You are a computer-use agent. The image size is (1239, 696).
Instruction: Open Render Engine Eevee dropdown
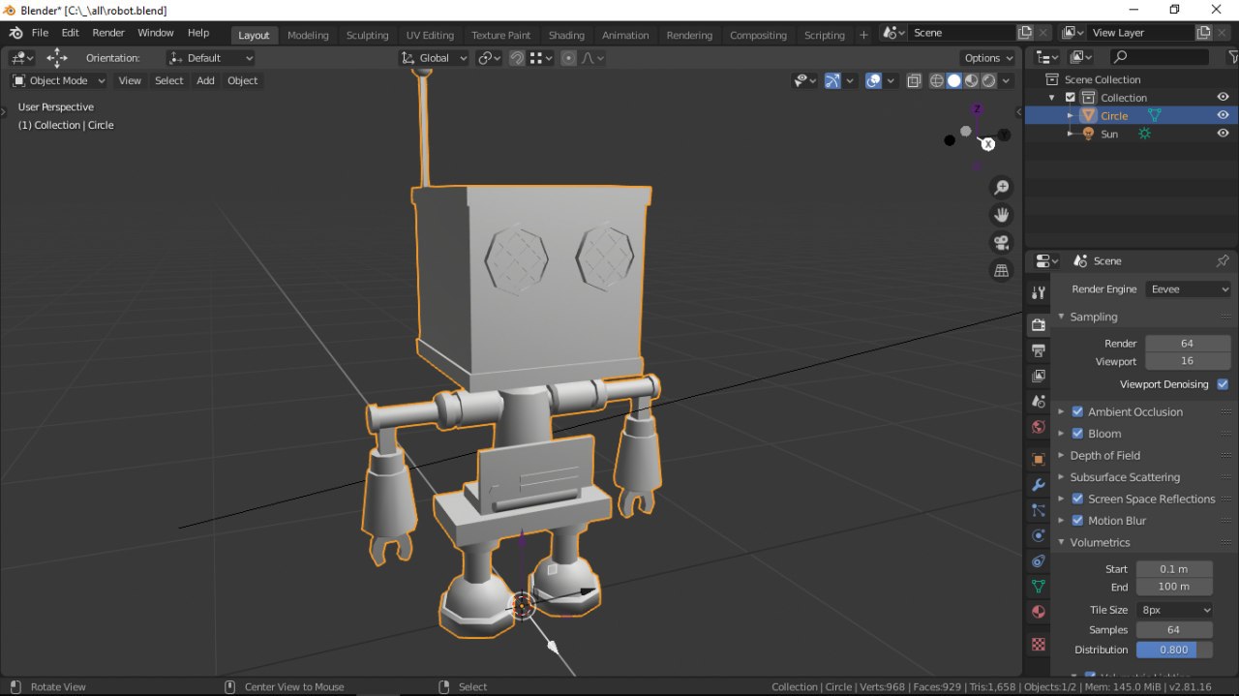[x=1189, y=289]
